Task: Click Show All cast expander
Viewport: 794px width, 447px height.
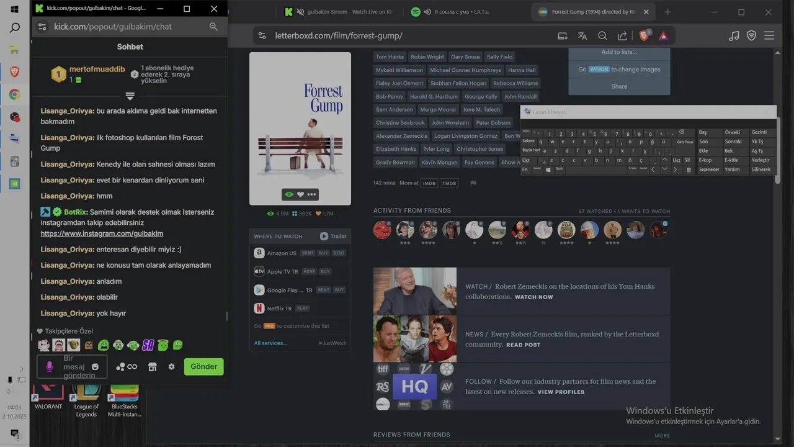Action: point(511,162)
